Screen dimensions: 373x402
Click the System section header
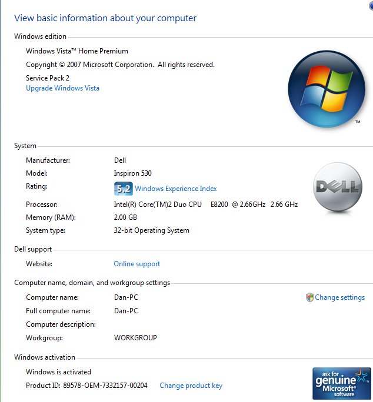[25, 146]
